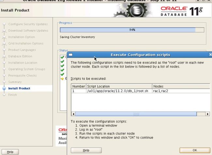Click the 'Return to this window' instruction
212x155 pixels.
click(x=116, y=138)
